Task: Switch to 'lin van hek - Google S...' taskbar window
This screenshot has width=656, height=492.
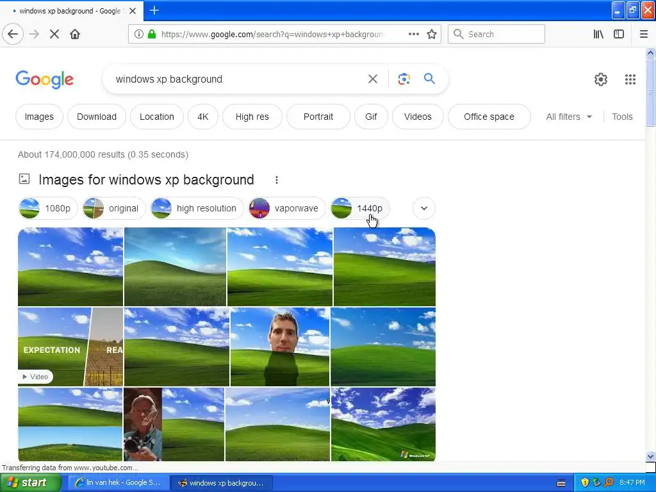Action: coord(119,483)
